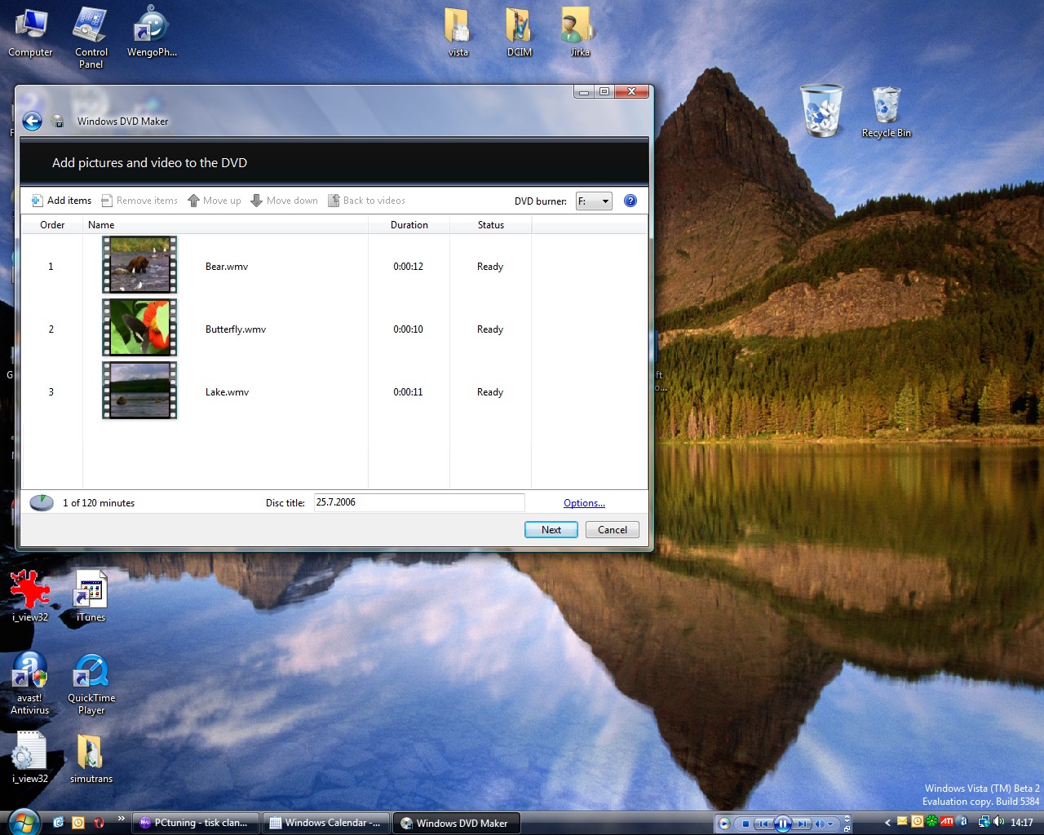Switch to PCtuning taskbar window

pyautogui.click(x=196, y=823)
